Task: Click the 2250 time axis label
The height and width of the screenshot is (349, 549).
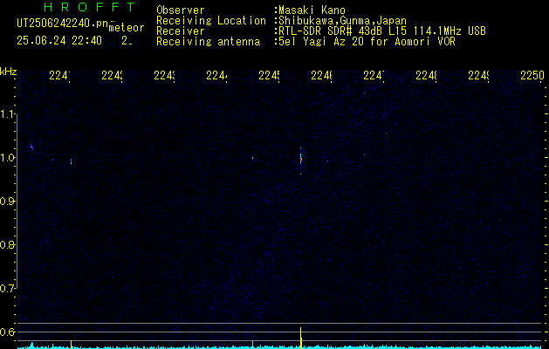Action: [532, 75]
